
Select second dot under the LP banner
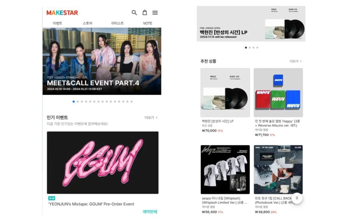[250, 48]
